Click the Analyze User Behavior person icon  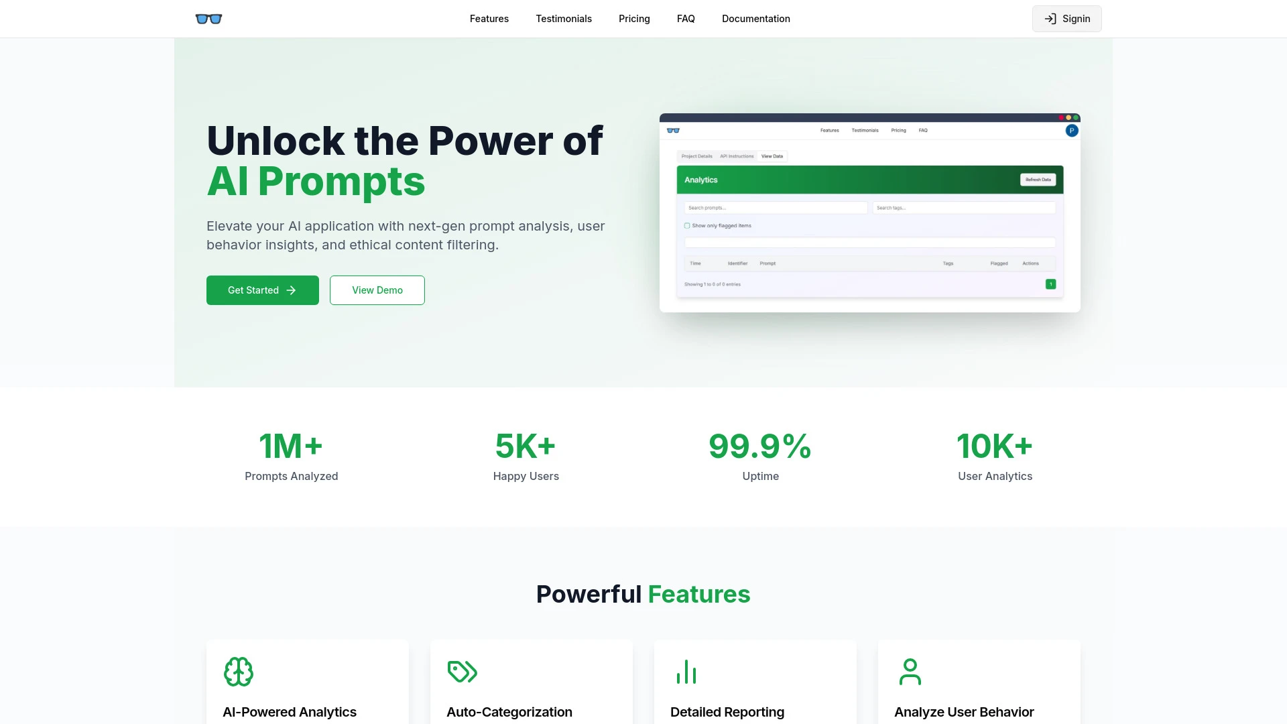coord(910,671)
